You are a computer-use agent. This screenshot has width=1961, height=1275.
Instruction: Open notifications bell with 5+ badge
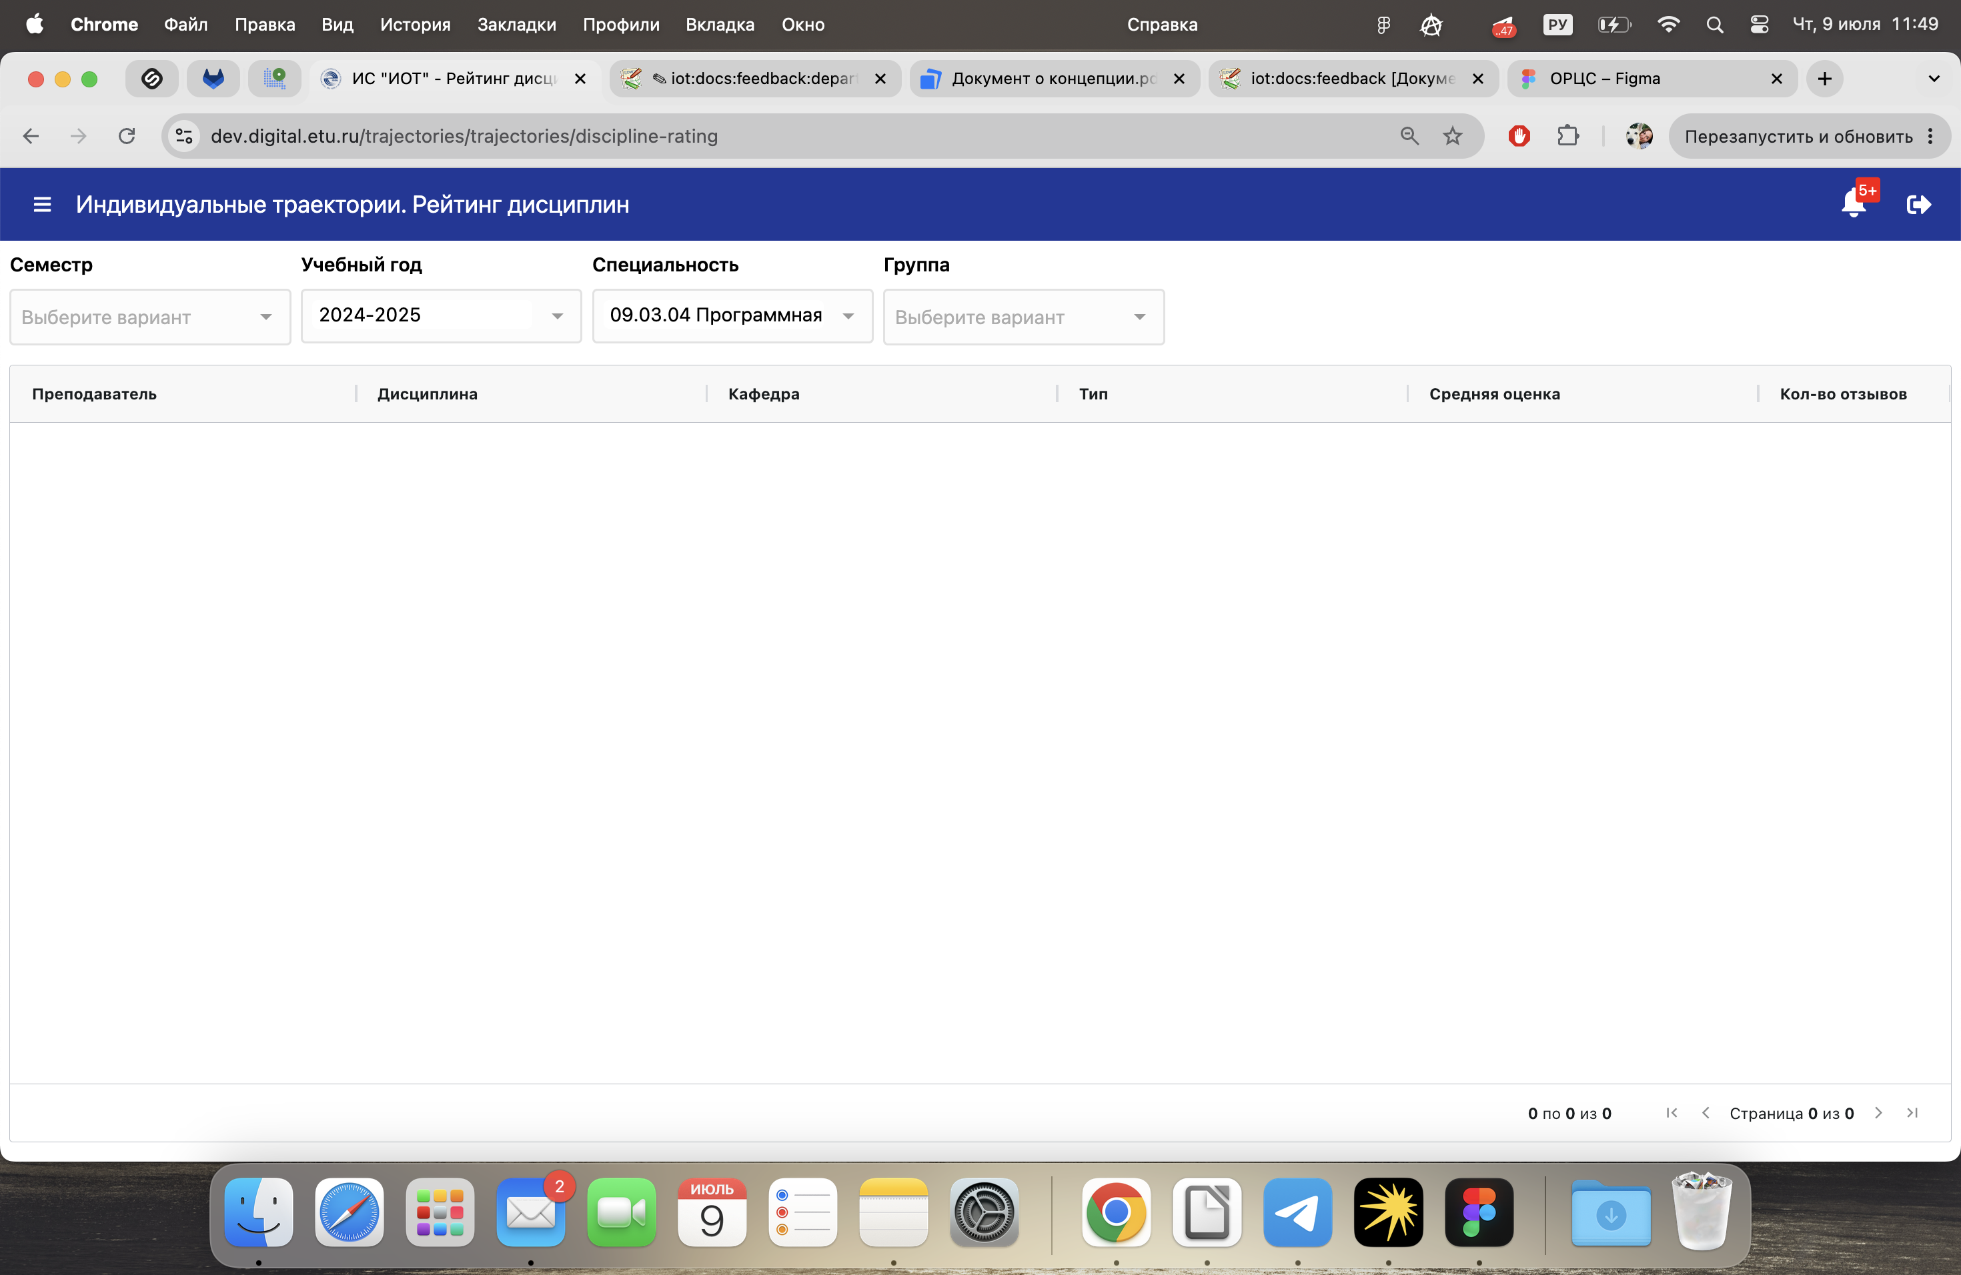point(1855,202)
